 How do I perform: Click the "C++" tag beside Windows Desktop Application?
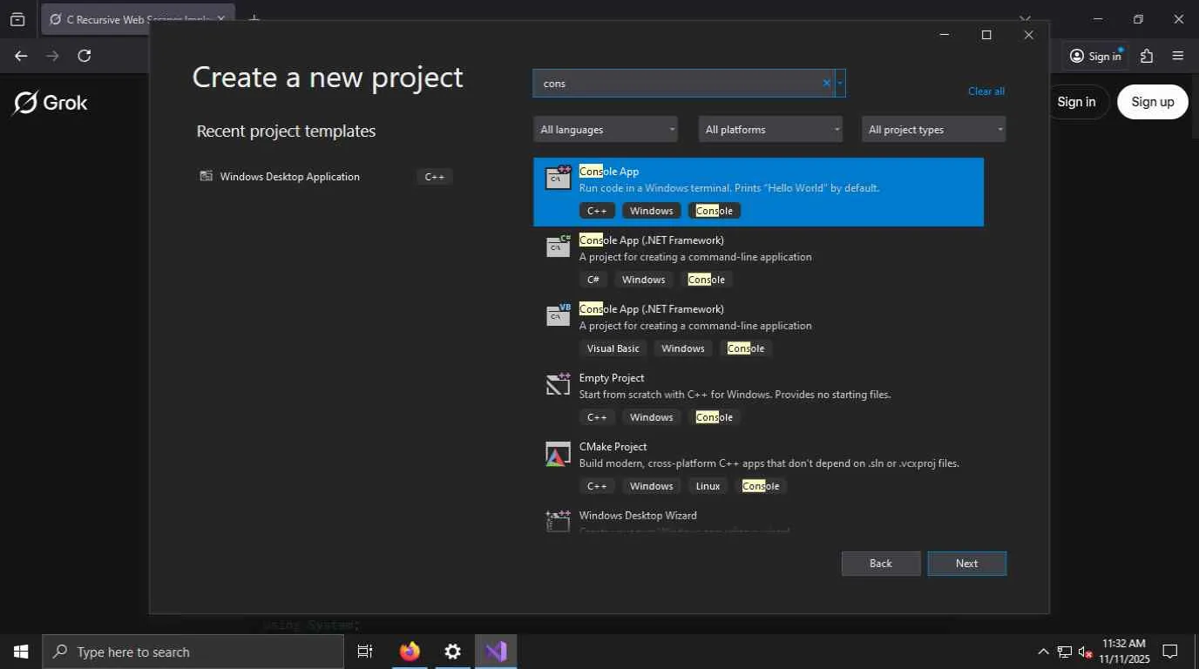pos(435,177)
